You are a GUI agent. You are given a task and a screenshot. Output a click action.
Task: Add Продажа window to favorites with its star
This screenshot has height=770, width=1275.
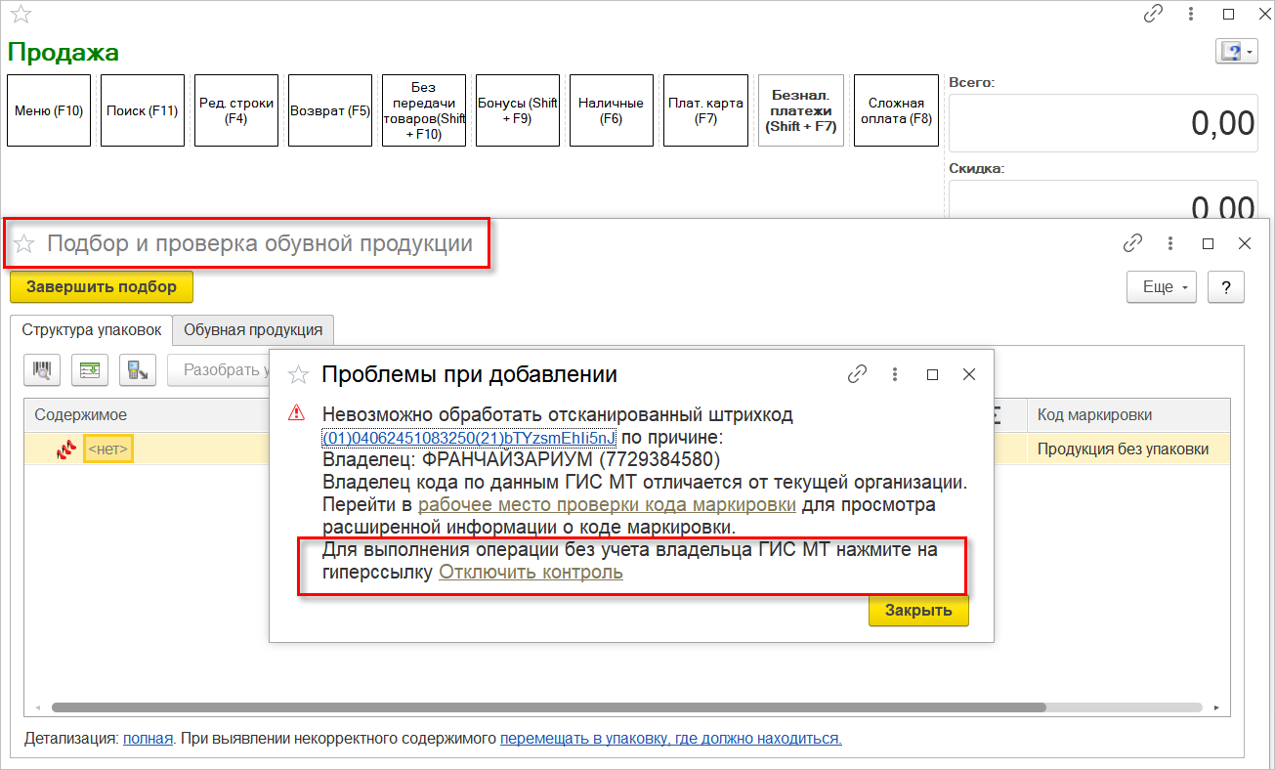click(x=20, y=15)
